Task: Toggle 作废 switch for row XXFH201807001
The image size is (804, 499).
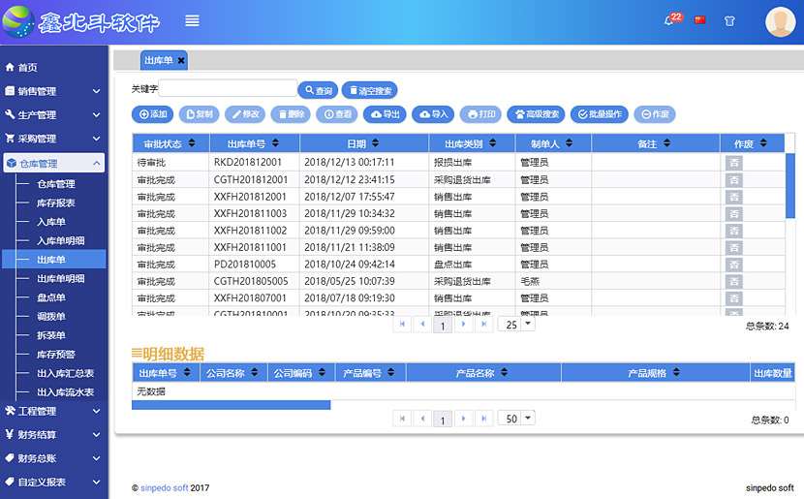Action: [x=733, y=298]
